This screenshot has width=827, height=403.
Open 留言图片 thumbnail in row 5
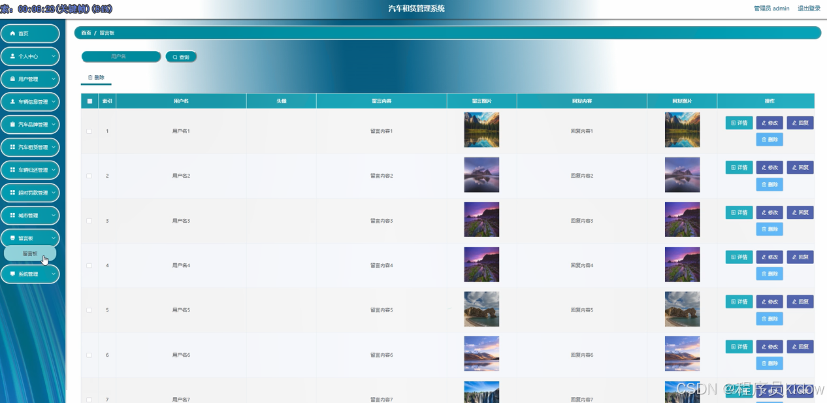pos(481,309)
